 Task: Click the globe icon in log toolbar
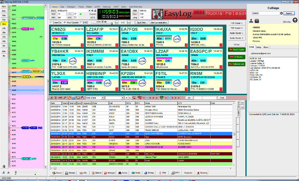click(74, 98)
